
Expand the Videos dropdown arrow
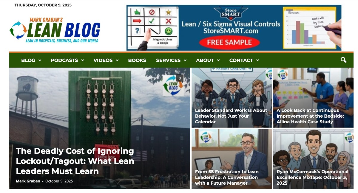tap(117, 60)
